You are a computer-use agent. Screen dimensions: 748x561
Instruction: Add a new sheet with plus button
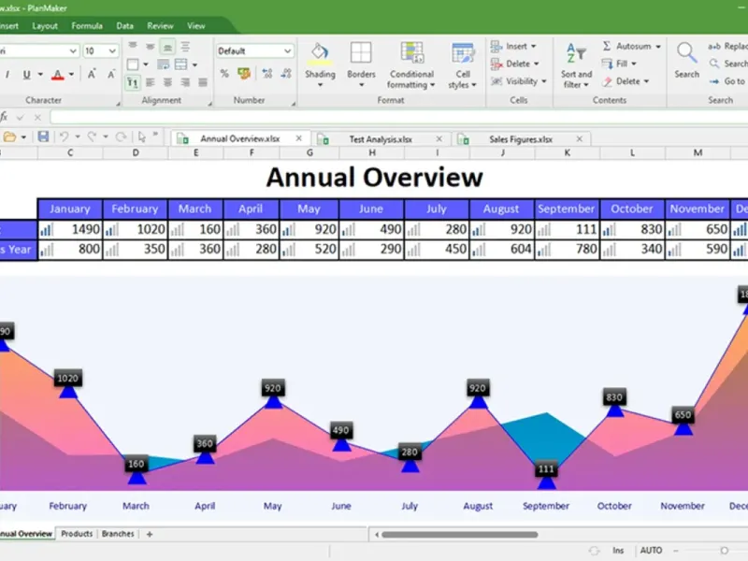[150, 534]
